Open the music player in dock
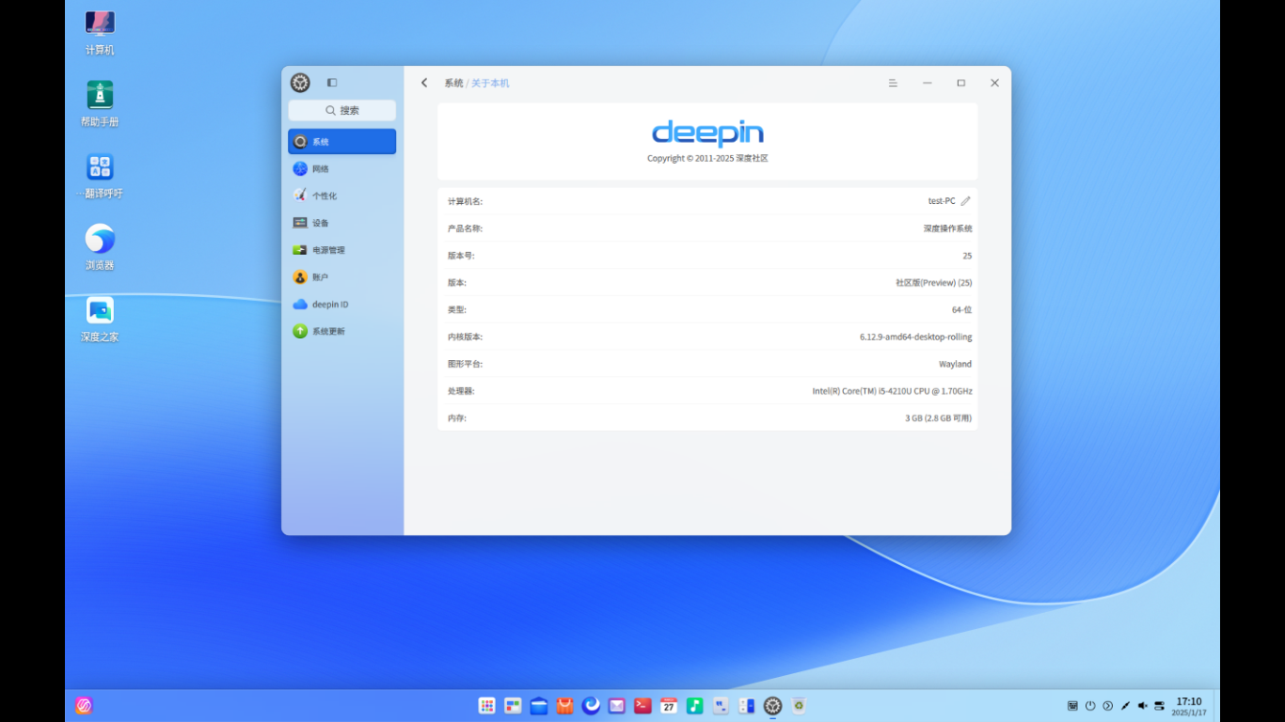The height and width of the screenshot is (722, 1285). (x=694, y=705)
